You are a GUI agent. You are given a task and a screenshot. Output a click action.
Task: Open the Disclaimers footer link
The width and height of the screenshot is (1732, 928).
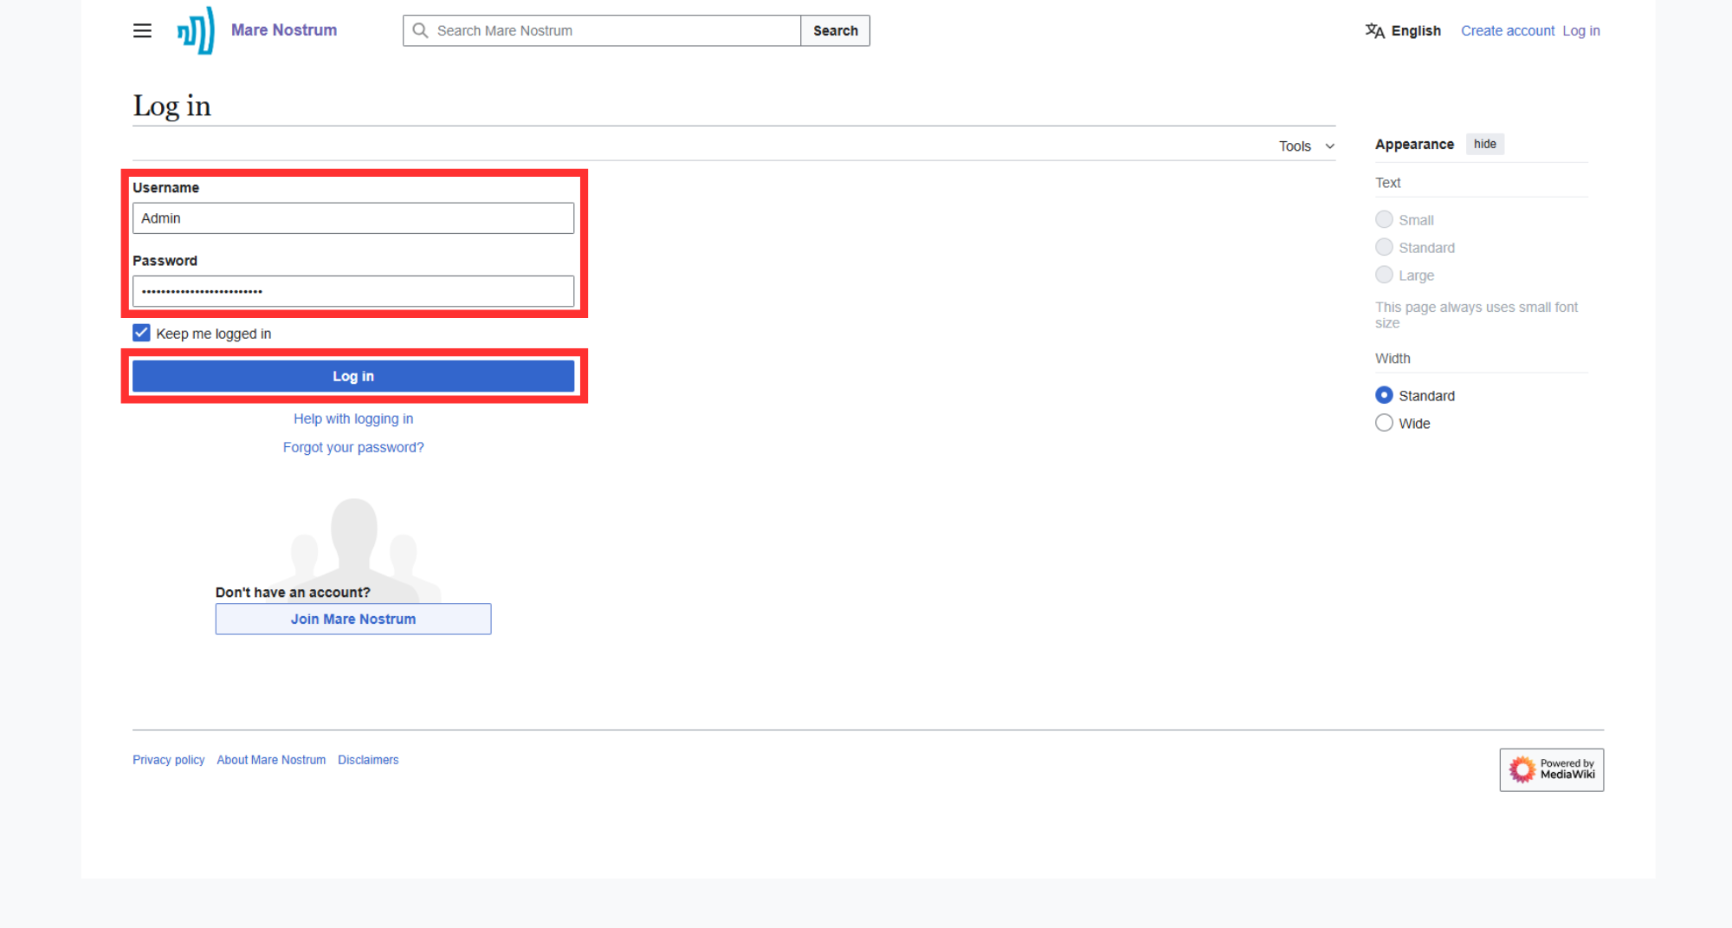(368, 760)
